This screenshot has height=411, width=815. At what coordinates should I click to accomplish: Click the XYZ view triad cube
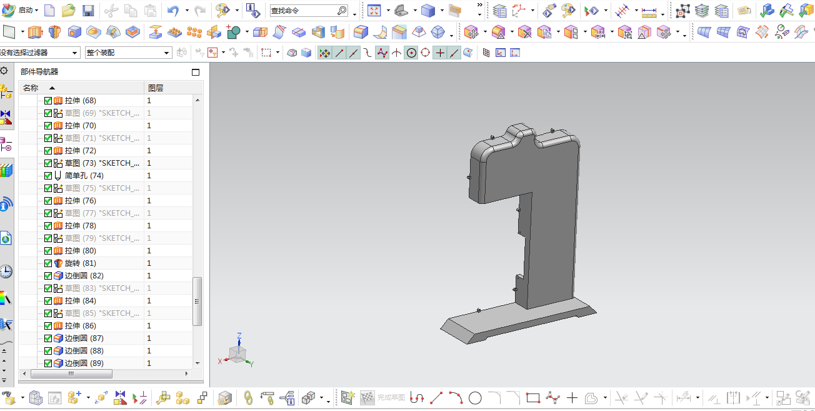pos(237,354)
